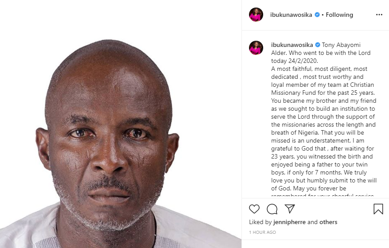Click the verified badge in the header

tap(317, 15)
